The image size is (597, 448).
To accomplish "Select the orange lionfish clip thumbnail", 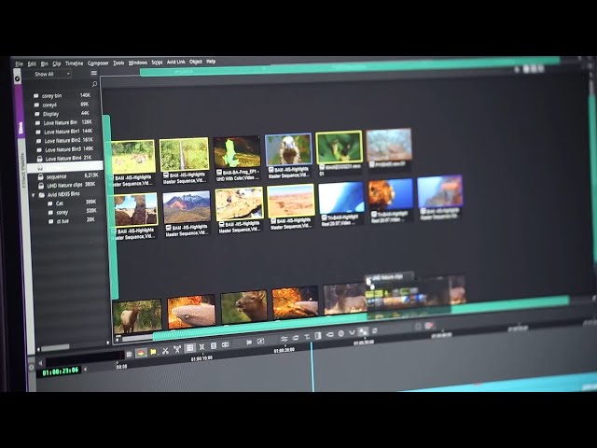I will click(391, 195).
